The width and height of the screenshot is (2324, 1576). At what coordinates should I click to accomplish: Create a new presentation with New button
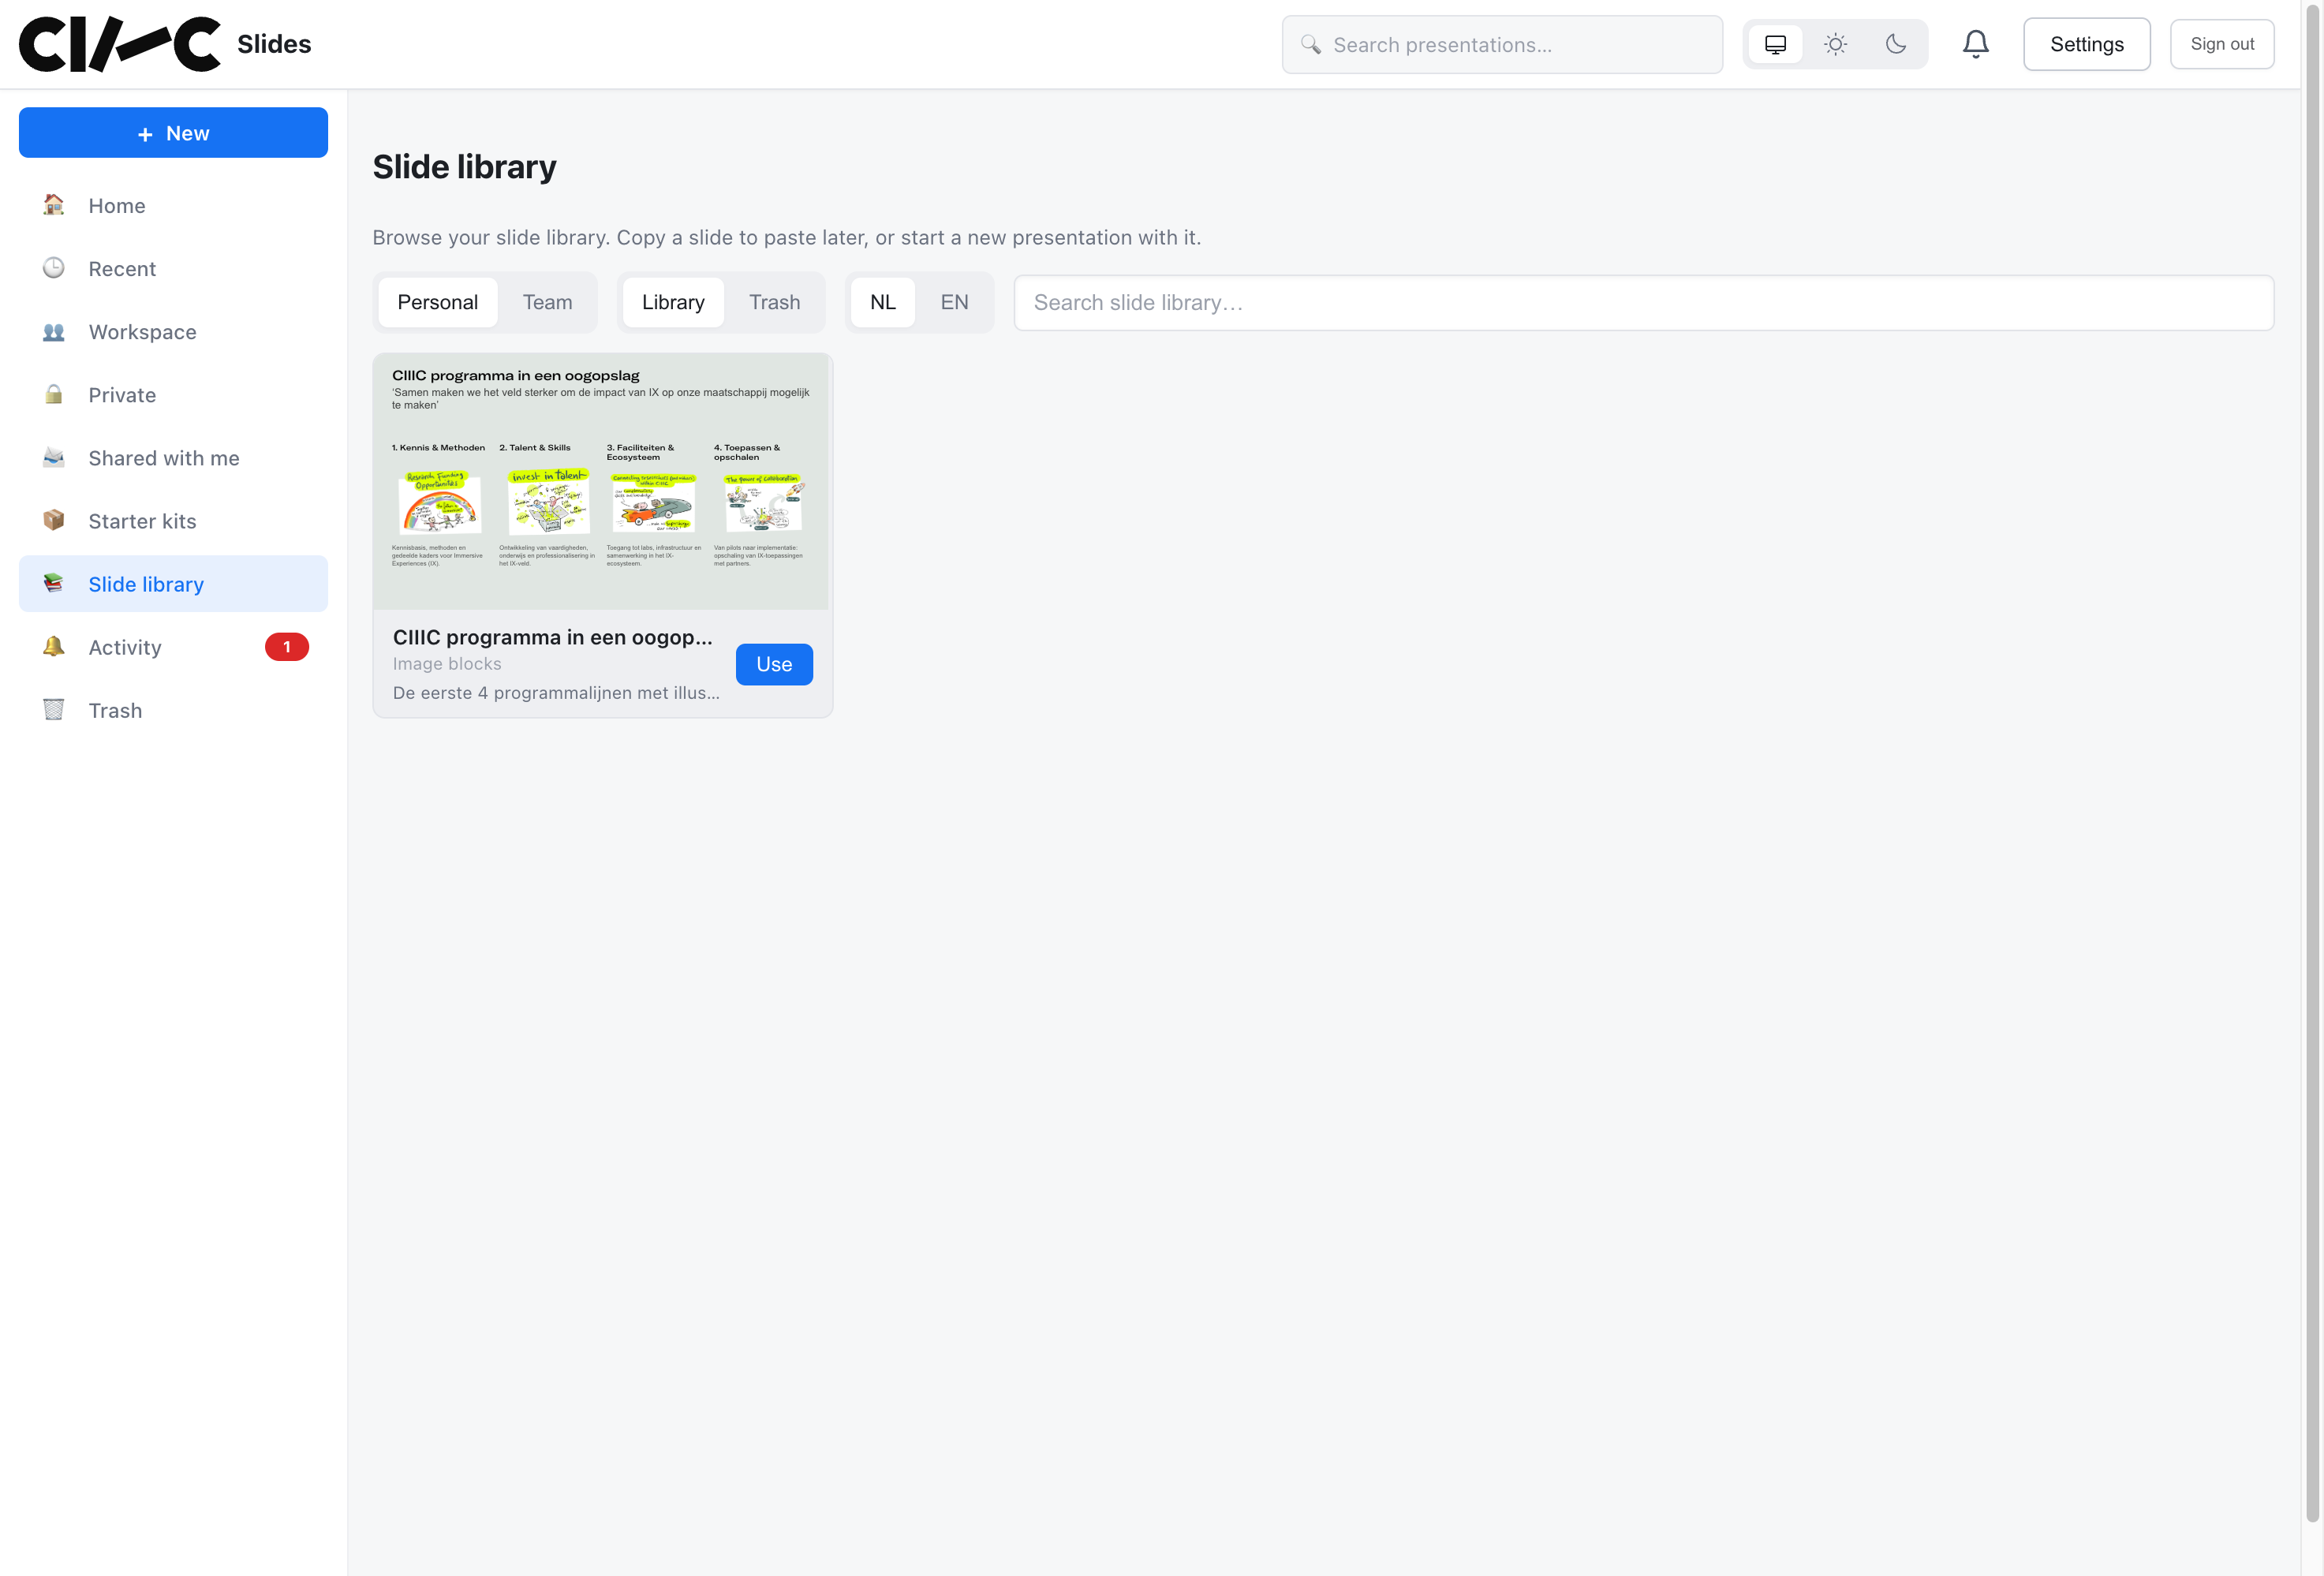(x=173, y=132)
